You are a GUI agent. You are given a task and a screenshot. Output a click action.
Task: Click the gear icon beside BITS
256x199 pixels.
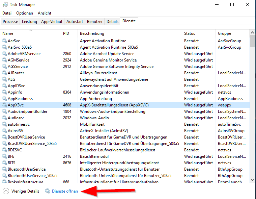coord(4,163)
